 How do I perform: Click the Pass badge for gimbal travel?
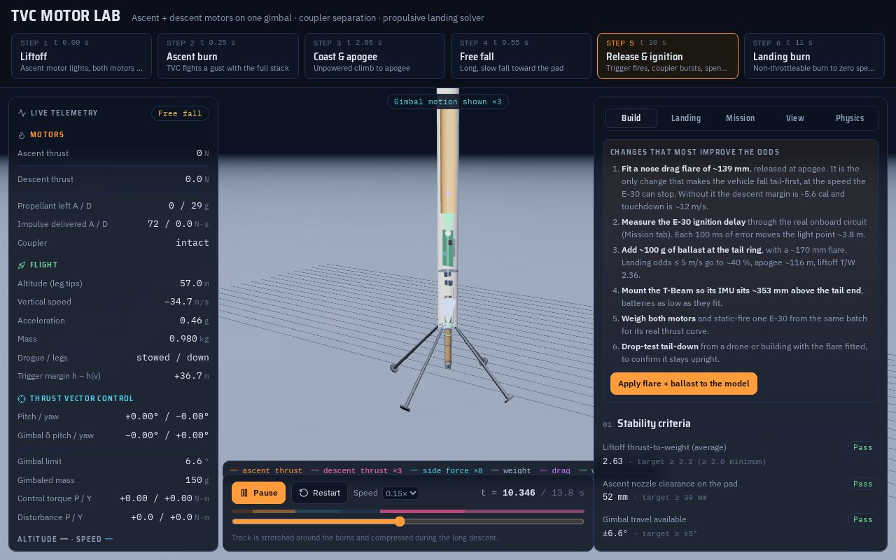coord(862,519)
